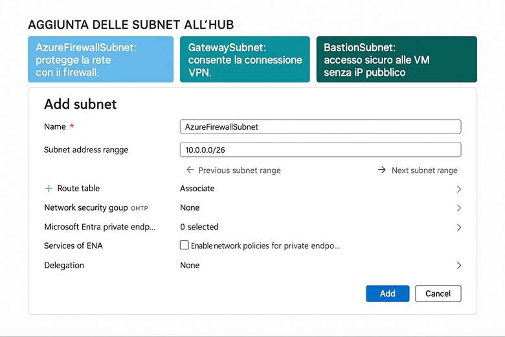Screen dimensions: 505x337
Task: Enable network policies for private endpoints checkbox
Action: 185,246
